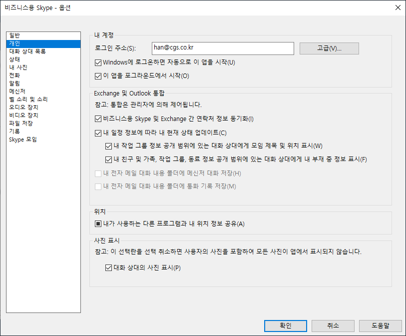Click 통화 기록 저장(M) checkbox
Viewport: 406px width, 336px height.
pyautogui.click(x=98, y=186)
